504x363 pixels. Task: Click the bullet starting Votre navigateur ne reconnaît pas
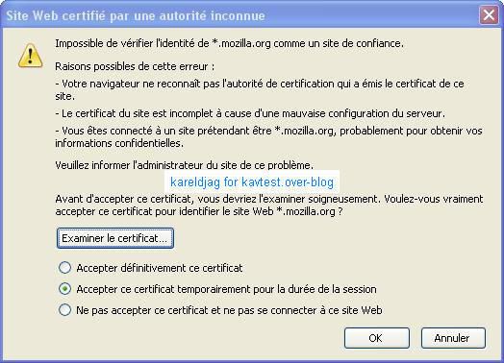tap(260, 90)
